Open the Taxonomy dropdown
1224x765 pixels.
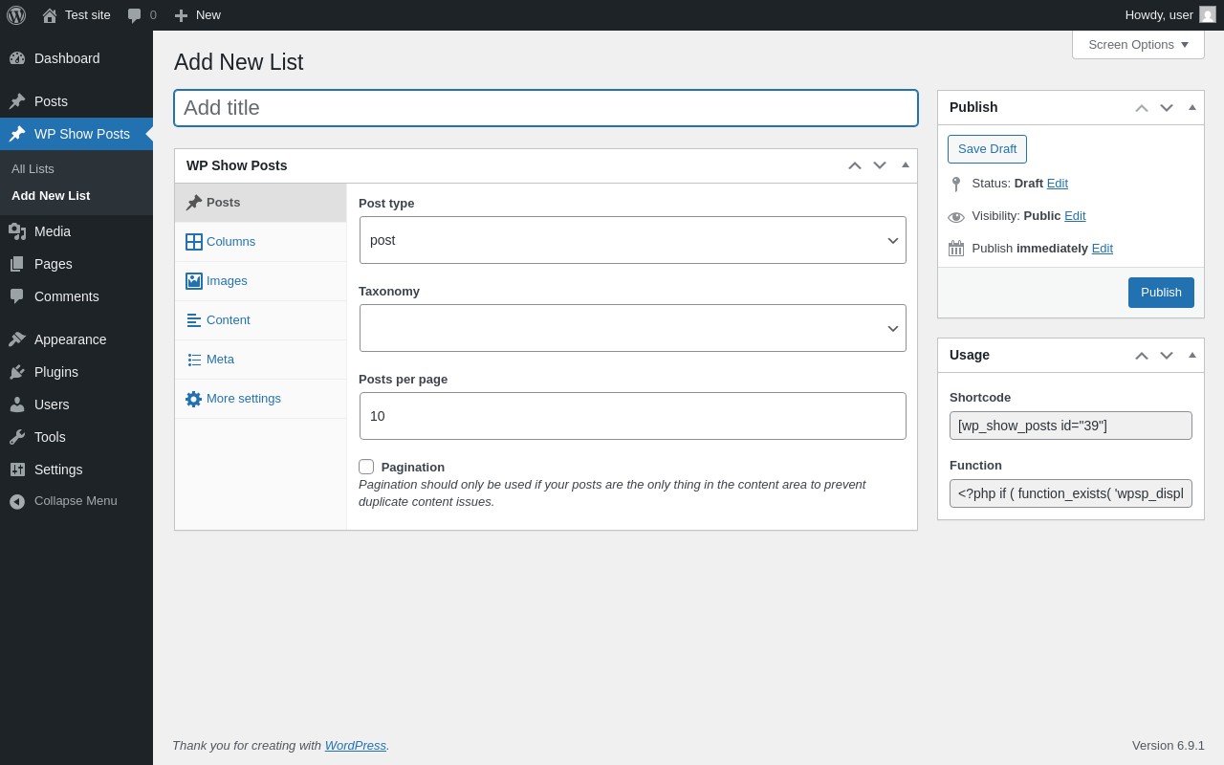click(632, 328)
